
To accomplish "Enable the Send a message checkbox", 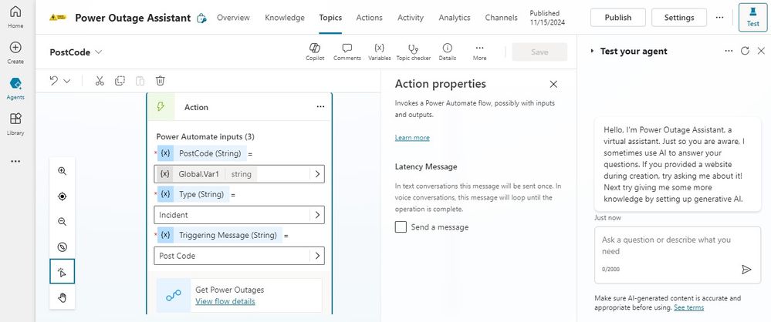I will click(401, 226).
